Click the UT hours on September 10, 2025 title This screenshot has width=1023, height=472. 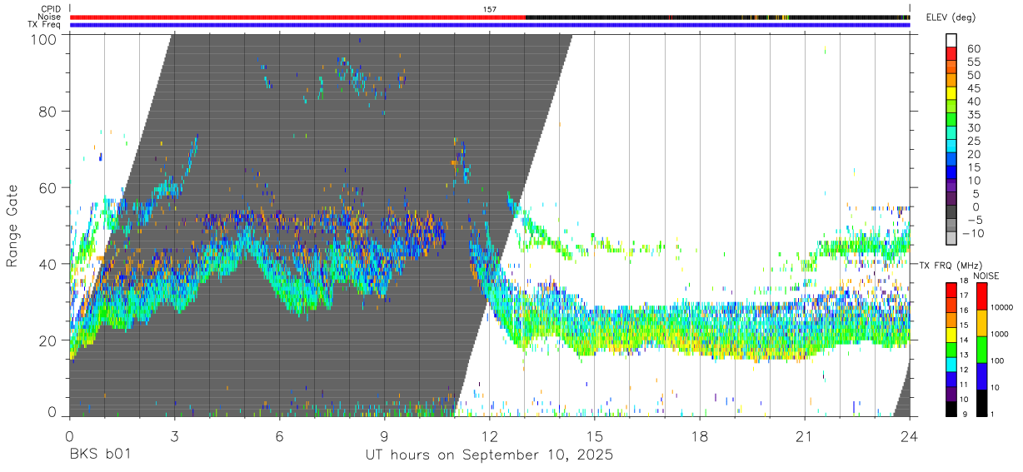[x=490, y=455]
